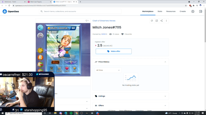
Task: Open the weather widget showing 67°F Cloudy
Action: click(171, 113)
